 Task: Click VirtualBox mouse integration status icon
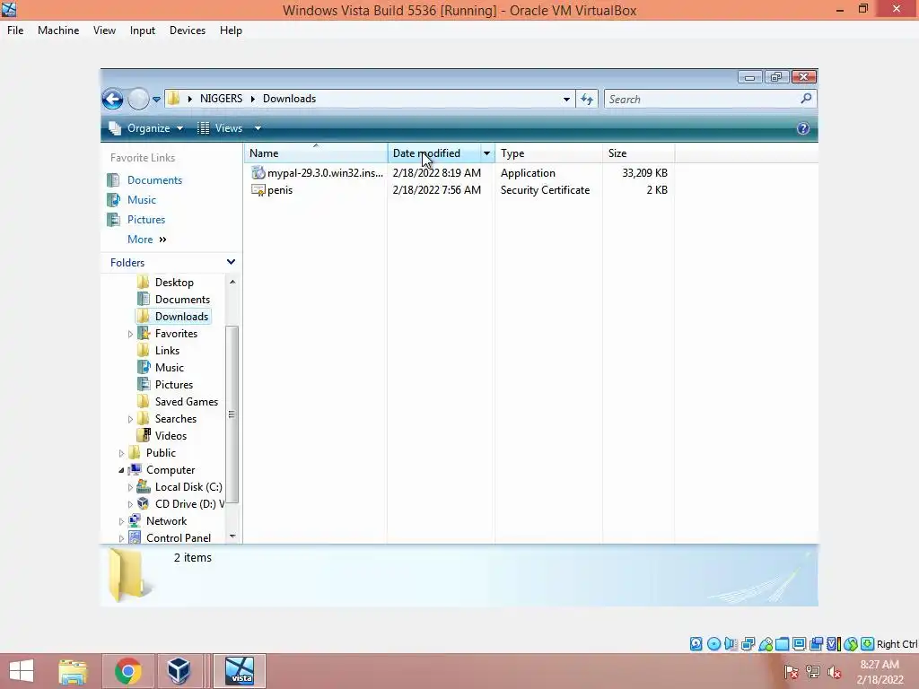coord(851,644)
